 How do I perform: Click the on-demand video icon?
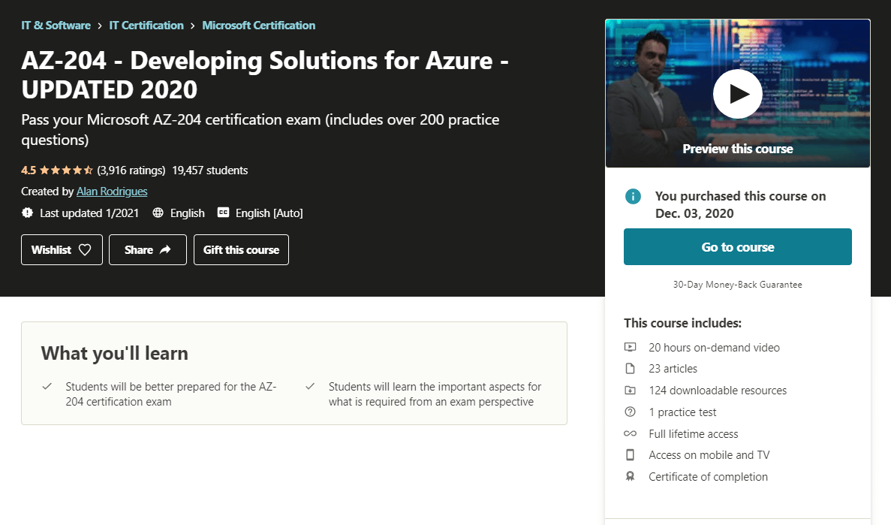(631, 347)
